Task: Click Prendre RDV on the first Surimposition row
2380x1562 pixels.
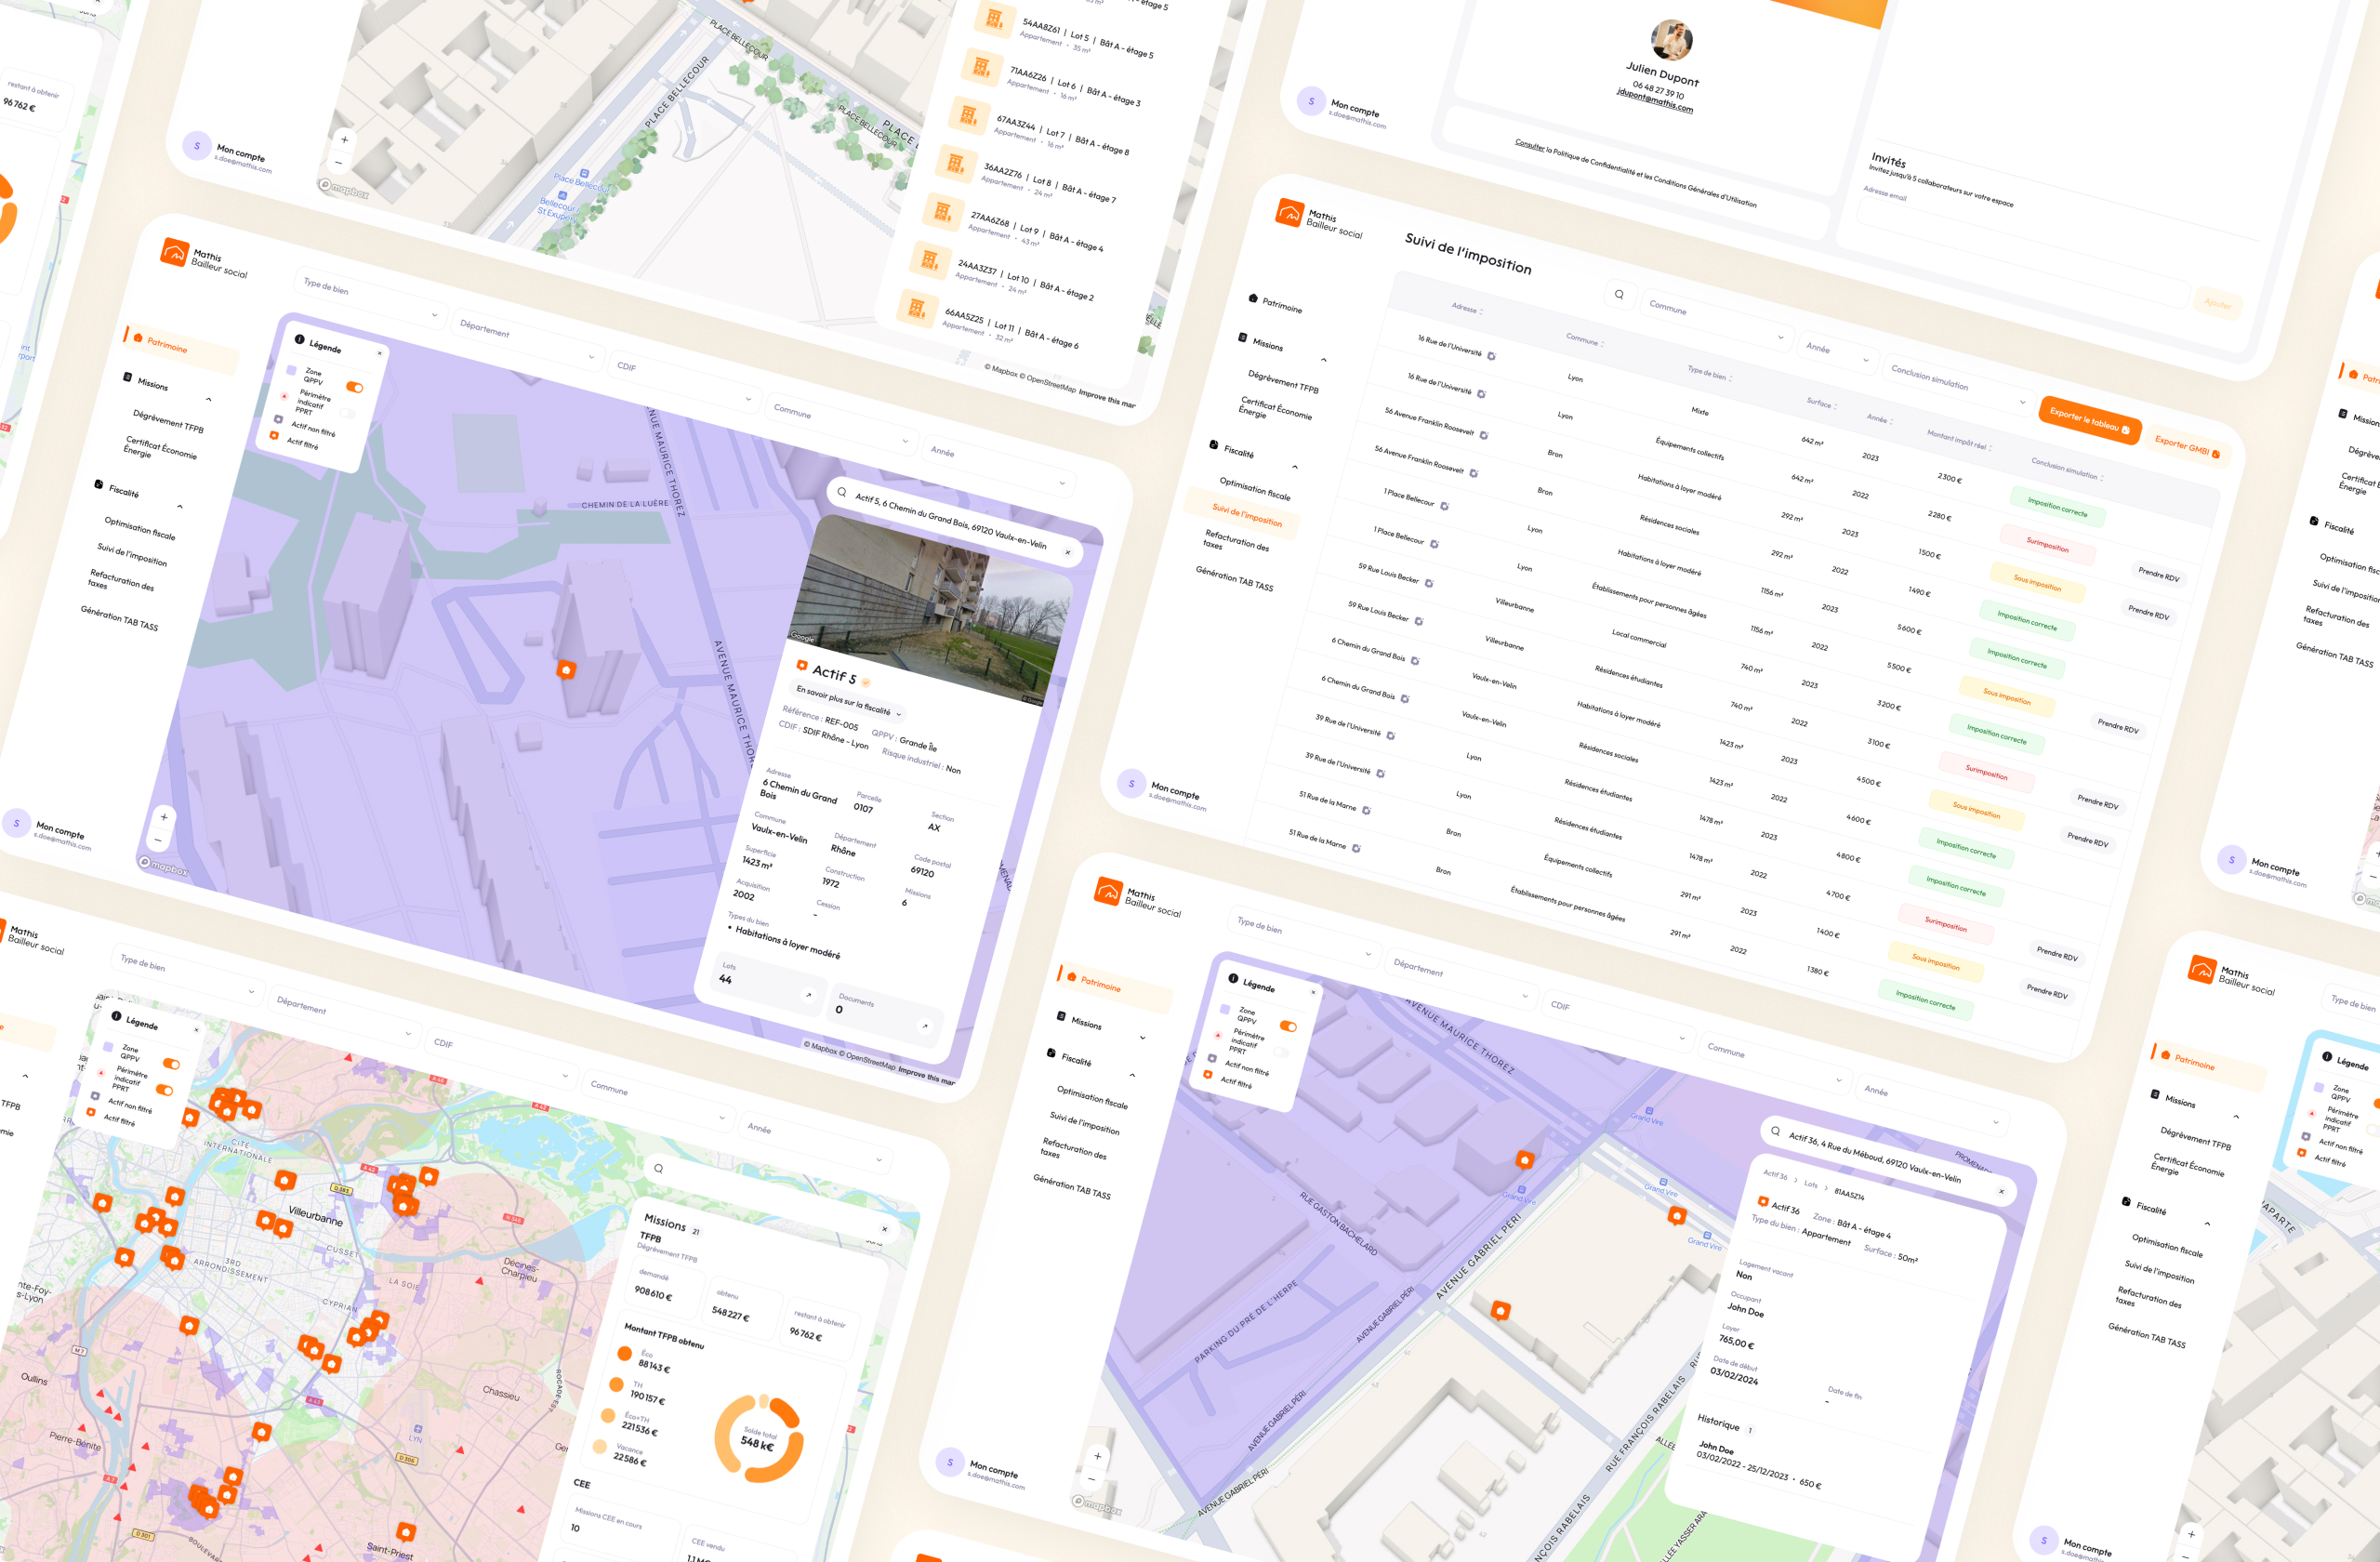Action: (2158, 573)
